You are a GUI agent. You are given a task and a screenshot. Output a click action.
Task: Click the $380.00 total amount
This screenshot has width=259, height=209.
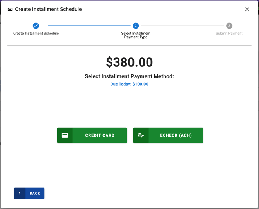point(129,62)
